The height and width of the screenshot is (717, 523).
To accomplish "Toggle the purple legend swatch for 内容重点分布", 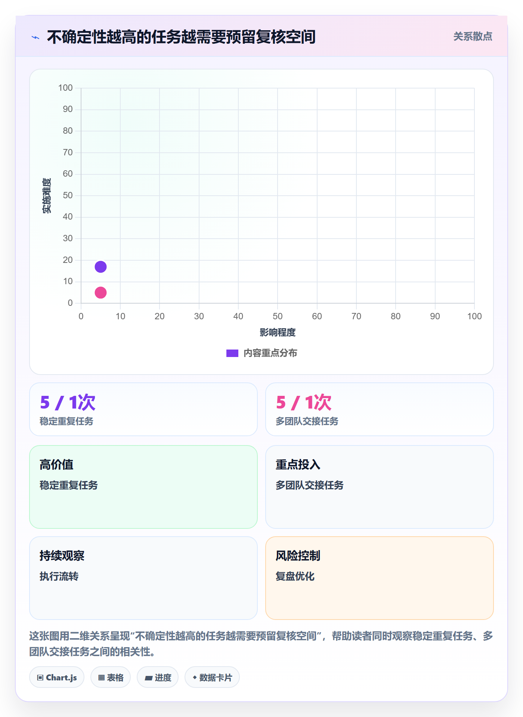I will click(x=232, y=353).
